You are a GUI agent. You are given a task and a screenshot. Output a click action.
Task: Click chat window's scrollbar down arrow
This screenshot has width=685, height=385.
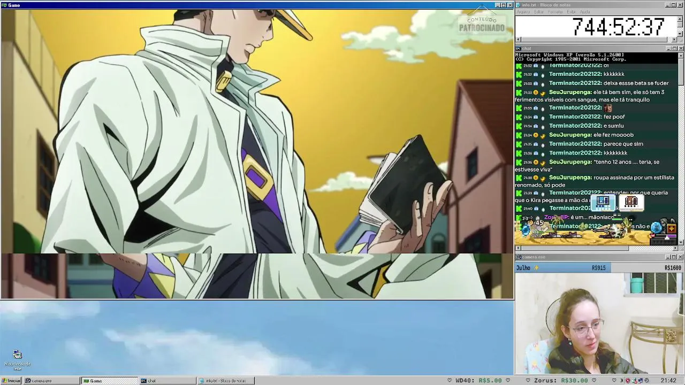[x=681, y=242]
